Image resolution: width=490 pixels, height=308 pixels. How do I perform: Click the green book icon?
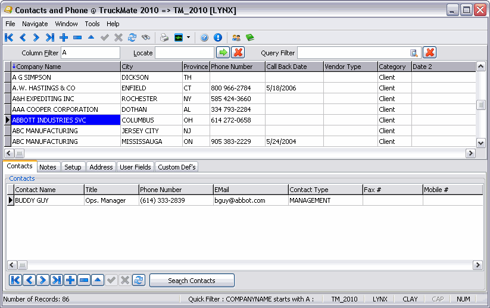pos(250,37)
